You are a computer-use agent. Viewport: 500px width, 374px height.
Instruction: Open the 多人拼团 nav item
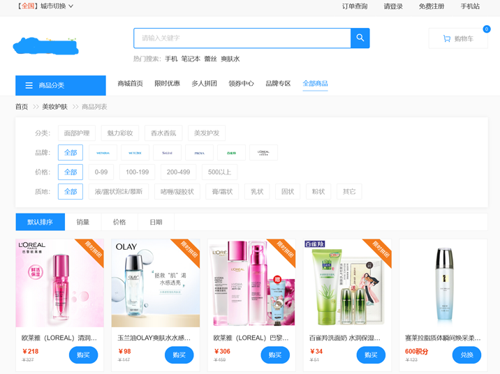204,84
